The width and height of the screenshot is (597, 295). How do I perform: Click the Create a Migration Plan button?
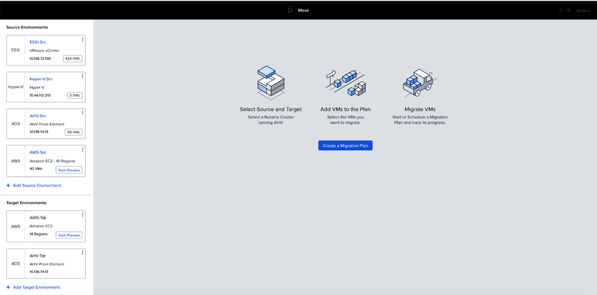click(x=345, y=145)
